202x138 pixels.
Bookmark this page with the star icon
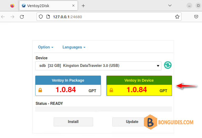[x=177, y=17]
